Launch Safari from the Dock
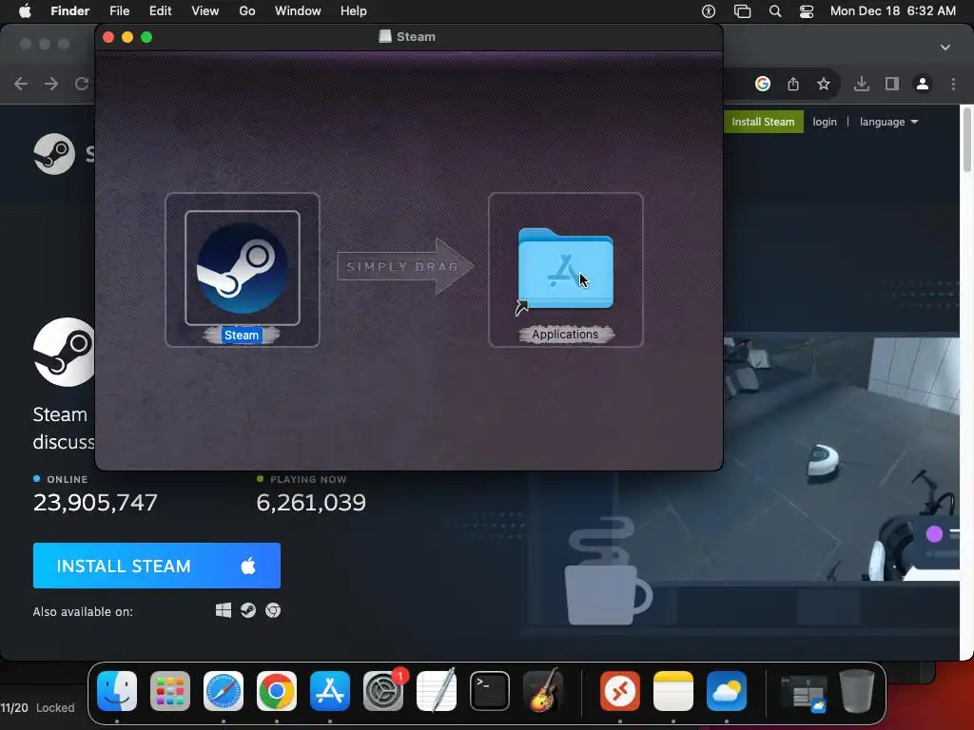The height and width of the screenshot is (730, 974). point(224,691)
